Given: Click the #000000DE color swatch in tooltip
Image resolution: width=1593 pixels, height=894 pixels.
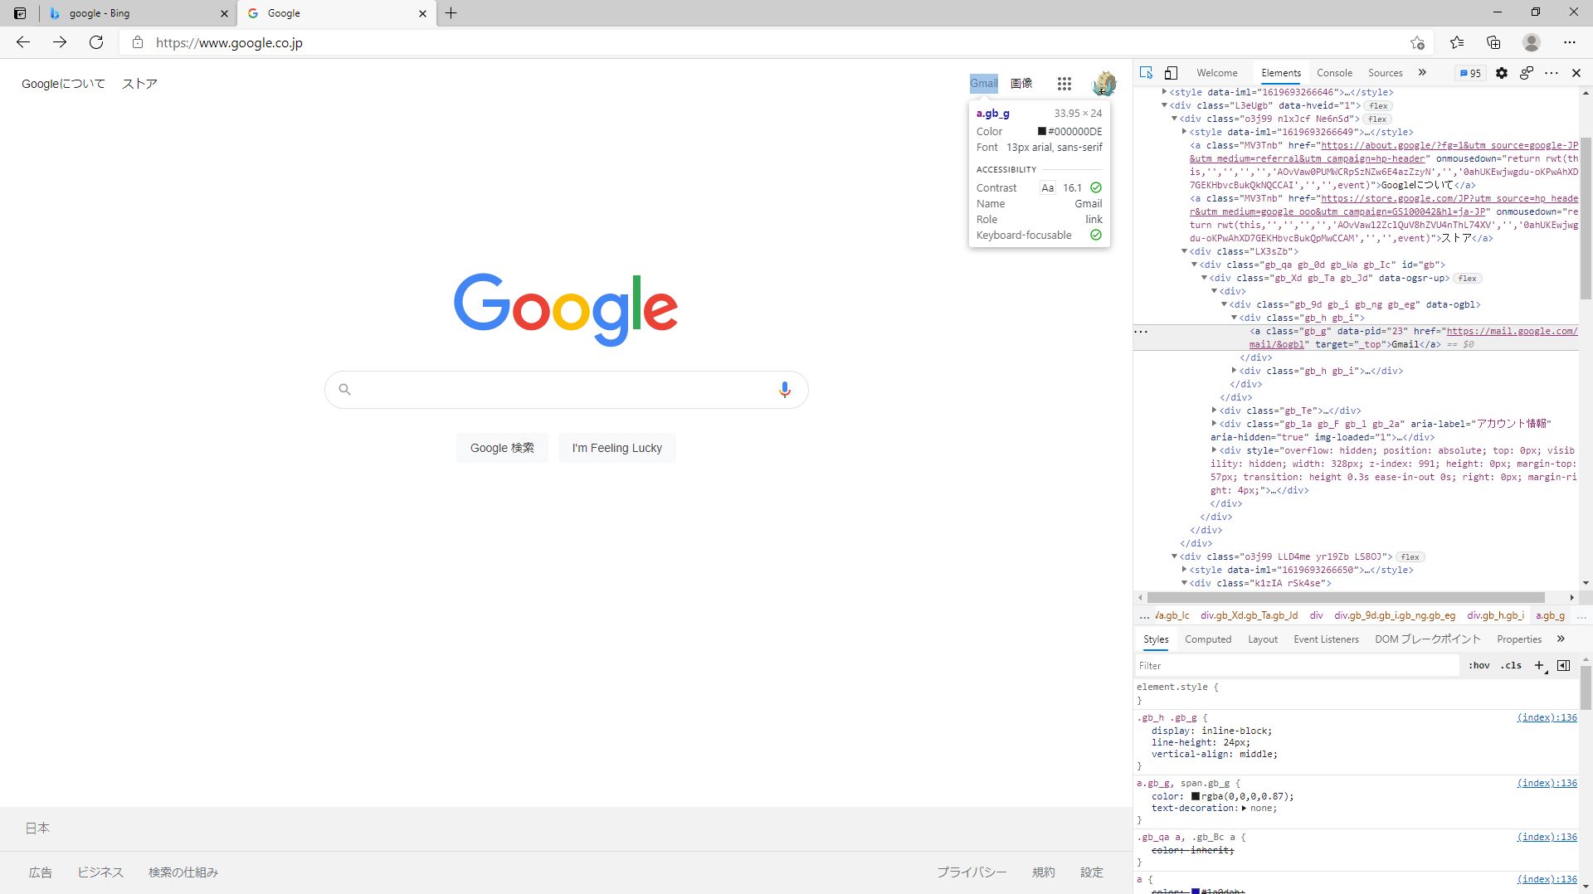Looking at the screenshot, I should (1041, 131).
